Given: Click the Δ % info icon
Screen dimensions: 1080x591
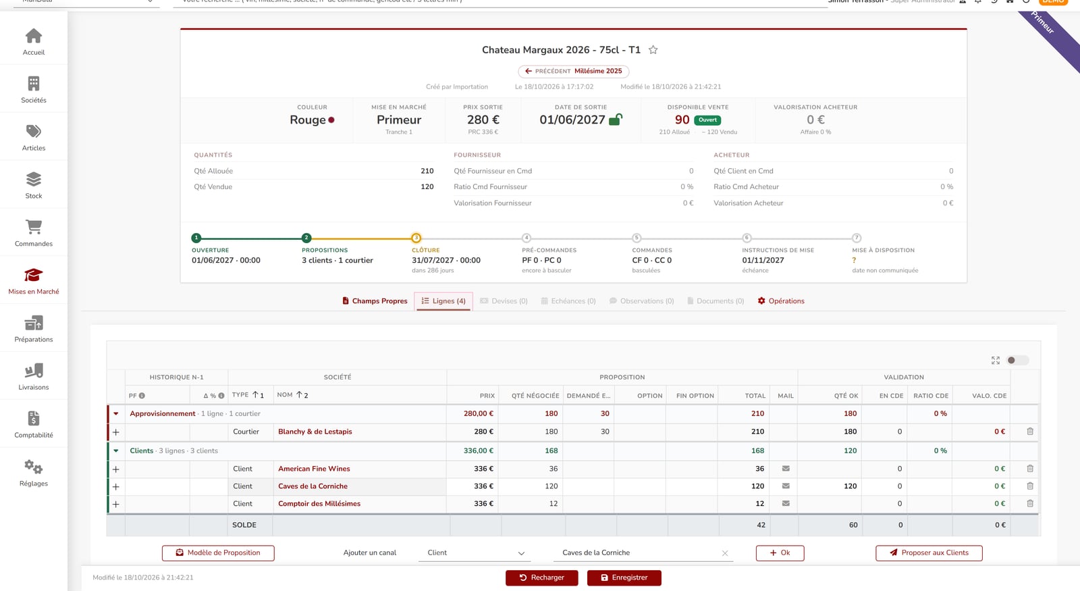Looking at the screenshot, I should tap(221, 396).
